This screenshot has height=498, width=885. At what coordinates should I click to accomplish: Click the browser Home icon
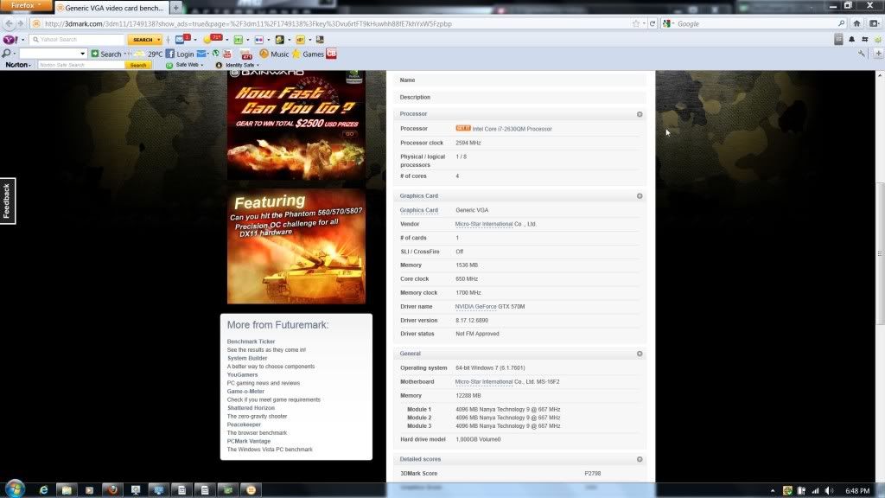856,23
